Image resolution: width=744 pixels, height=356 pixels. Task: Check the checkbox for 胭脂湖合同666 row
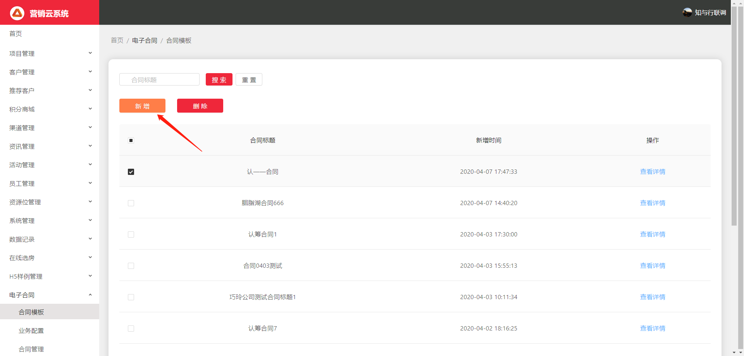point(131,203)
